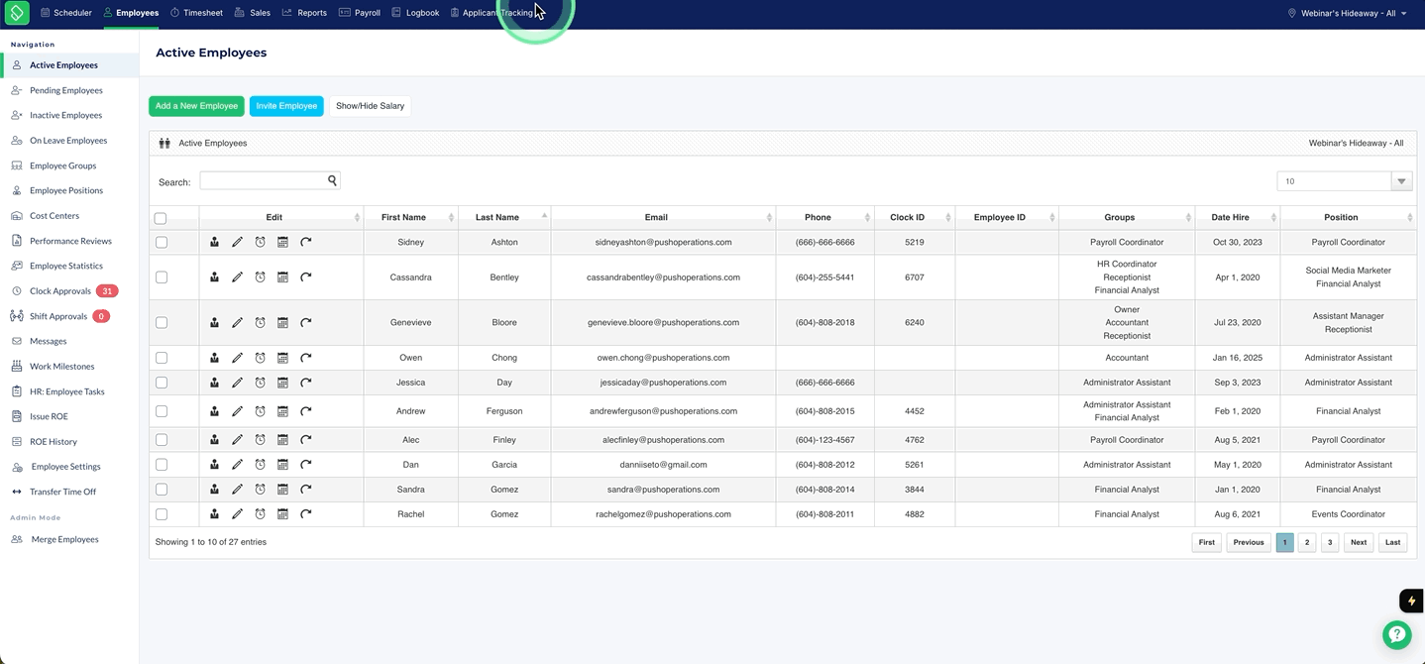Image resolution: width=1425 pixels, height=664 pixels.
Task: Click pencil edit icon for Sidney Ashton
Action: [x=237, y=242]
